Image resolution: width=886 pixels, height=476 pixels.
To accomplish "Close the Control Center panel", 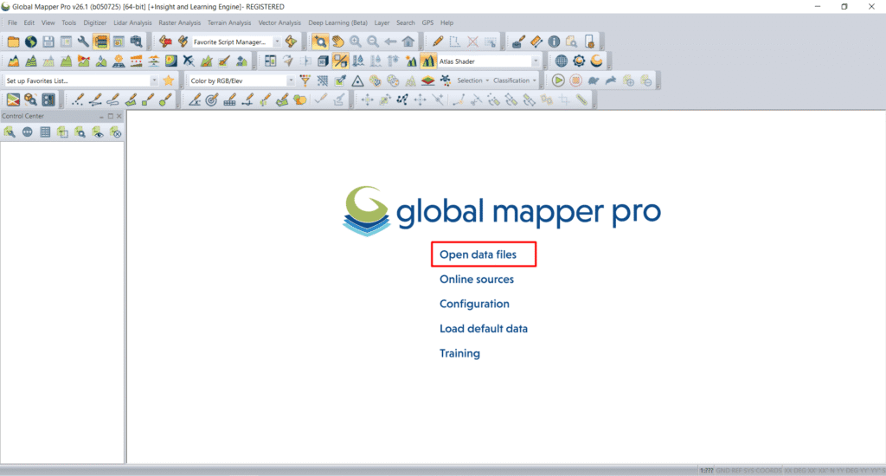I will click(119, 116).
